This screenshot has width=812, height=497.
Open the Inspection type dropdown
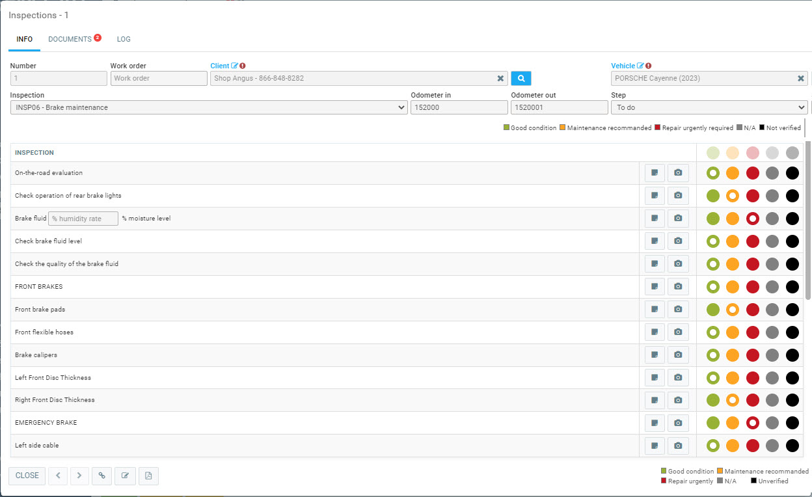point(209,107)
